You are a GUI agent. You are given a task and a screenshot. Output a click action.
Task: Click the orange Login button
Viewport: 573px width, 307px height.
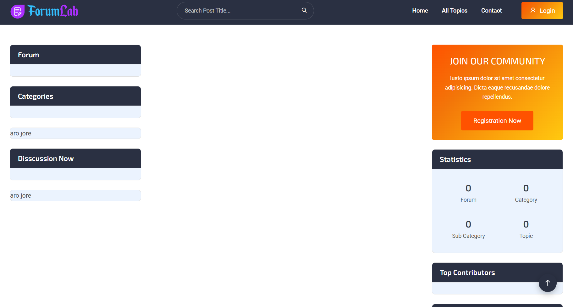point(542,11)
